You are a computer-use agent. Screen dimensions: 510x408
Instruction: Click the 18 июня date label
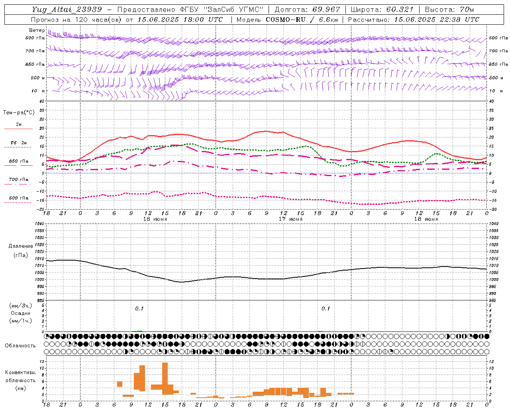(426, 219)
